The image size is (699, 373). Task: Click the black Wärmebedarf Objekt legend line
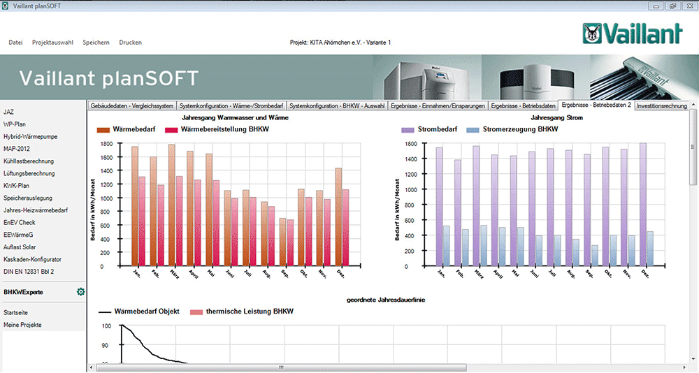click(104, 312)
